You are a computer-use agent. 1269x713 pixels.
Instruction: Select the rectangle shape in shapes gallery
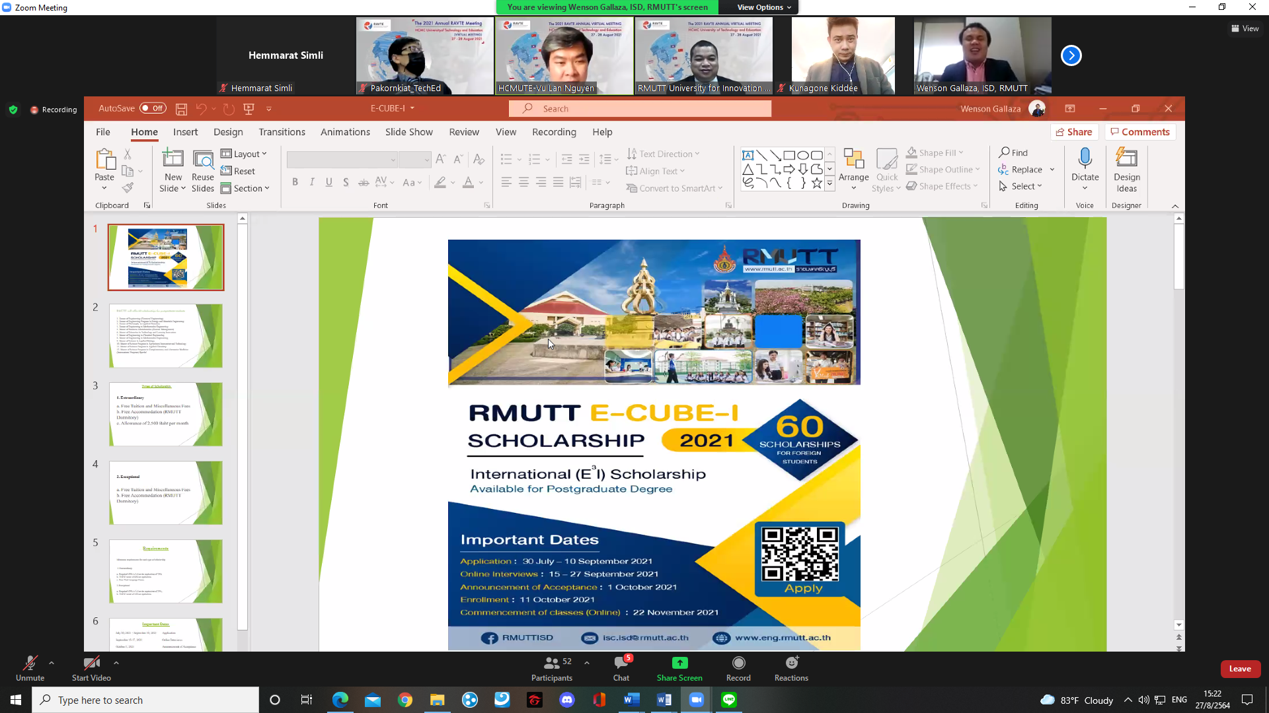[789, 155]
